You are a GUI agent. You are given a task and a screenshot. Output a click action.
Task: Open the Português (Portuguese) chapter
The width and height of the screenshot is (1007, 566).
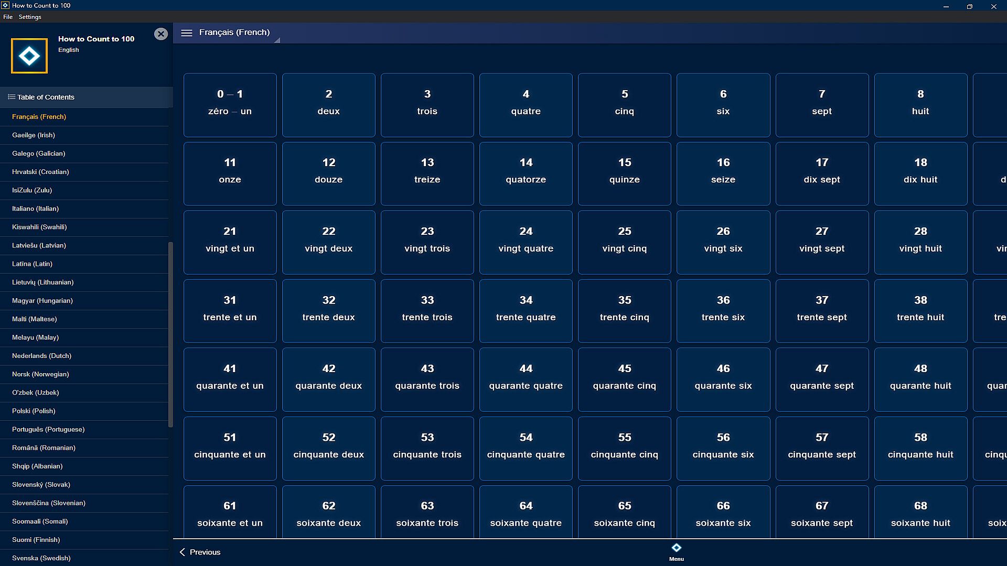48,429
